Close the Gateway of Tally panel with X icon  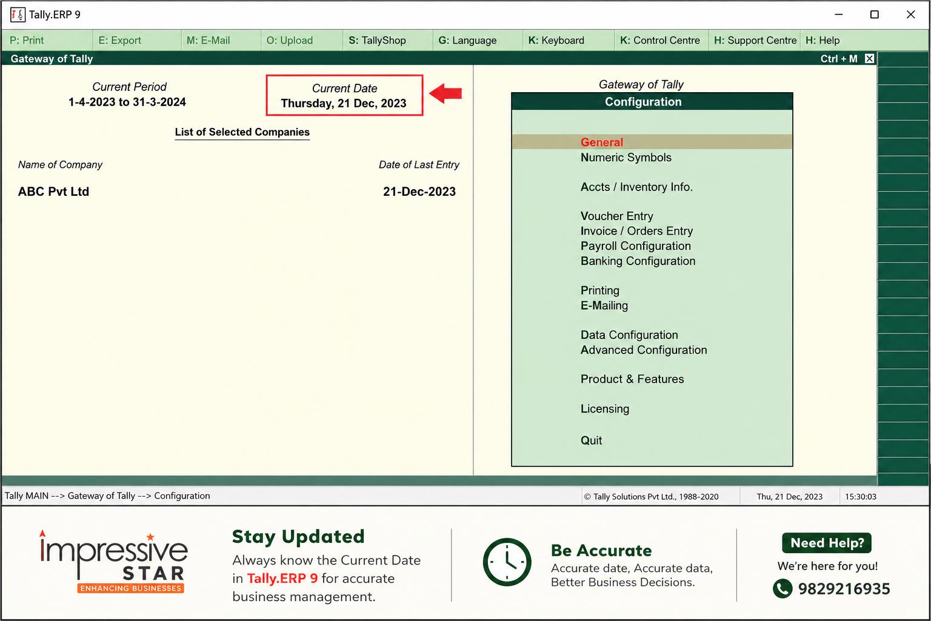click(869, 59)
